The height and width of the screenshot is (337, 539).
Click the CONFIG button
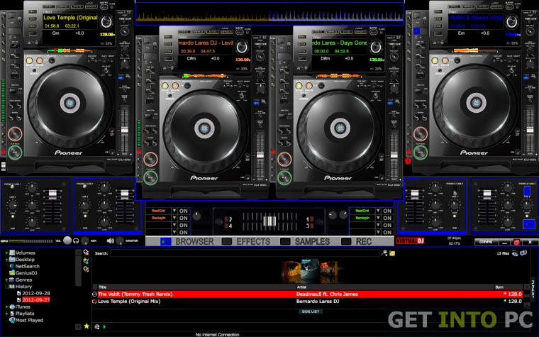(486, 242)
